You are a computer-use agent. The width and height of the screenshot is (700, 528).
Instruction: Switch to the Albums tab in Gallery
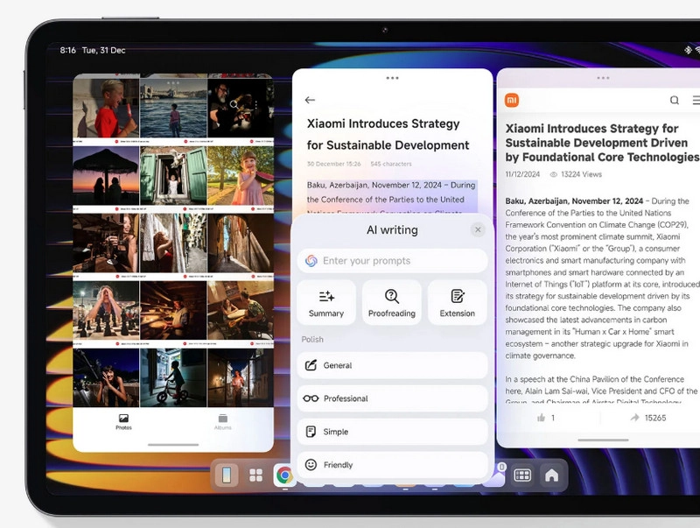(223, 422)
